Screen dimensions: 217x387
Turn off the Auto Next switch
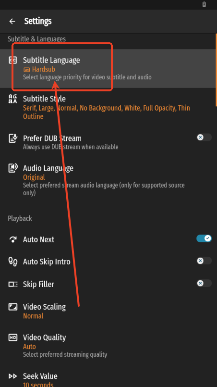204,238
